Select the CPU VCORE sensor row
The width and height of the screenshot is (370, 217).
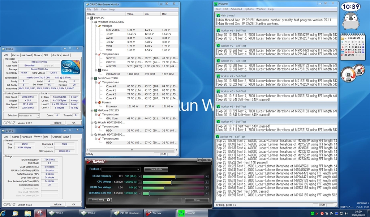[x=132, y=30]
